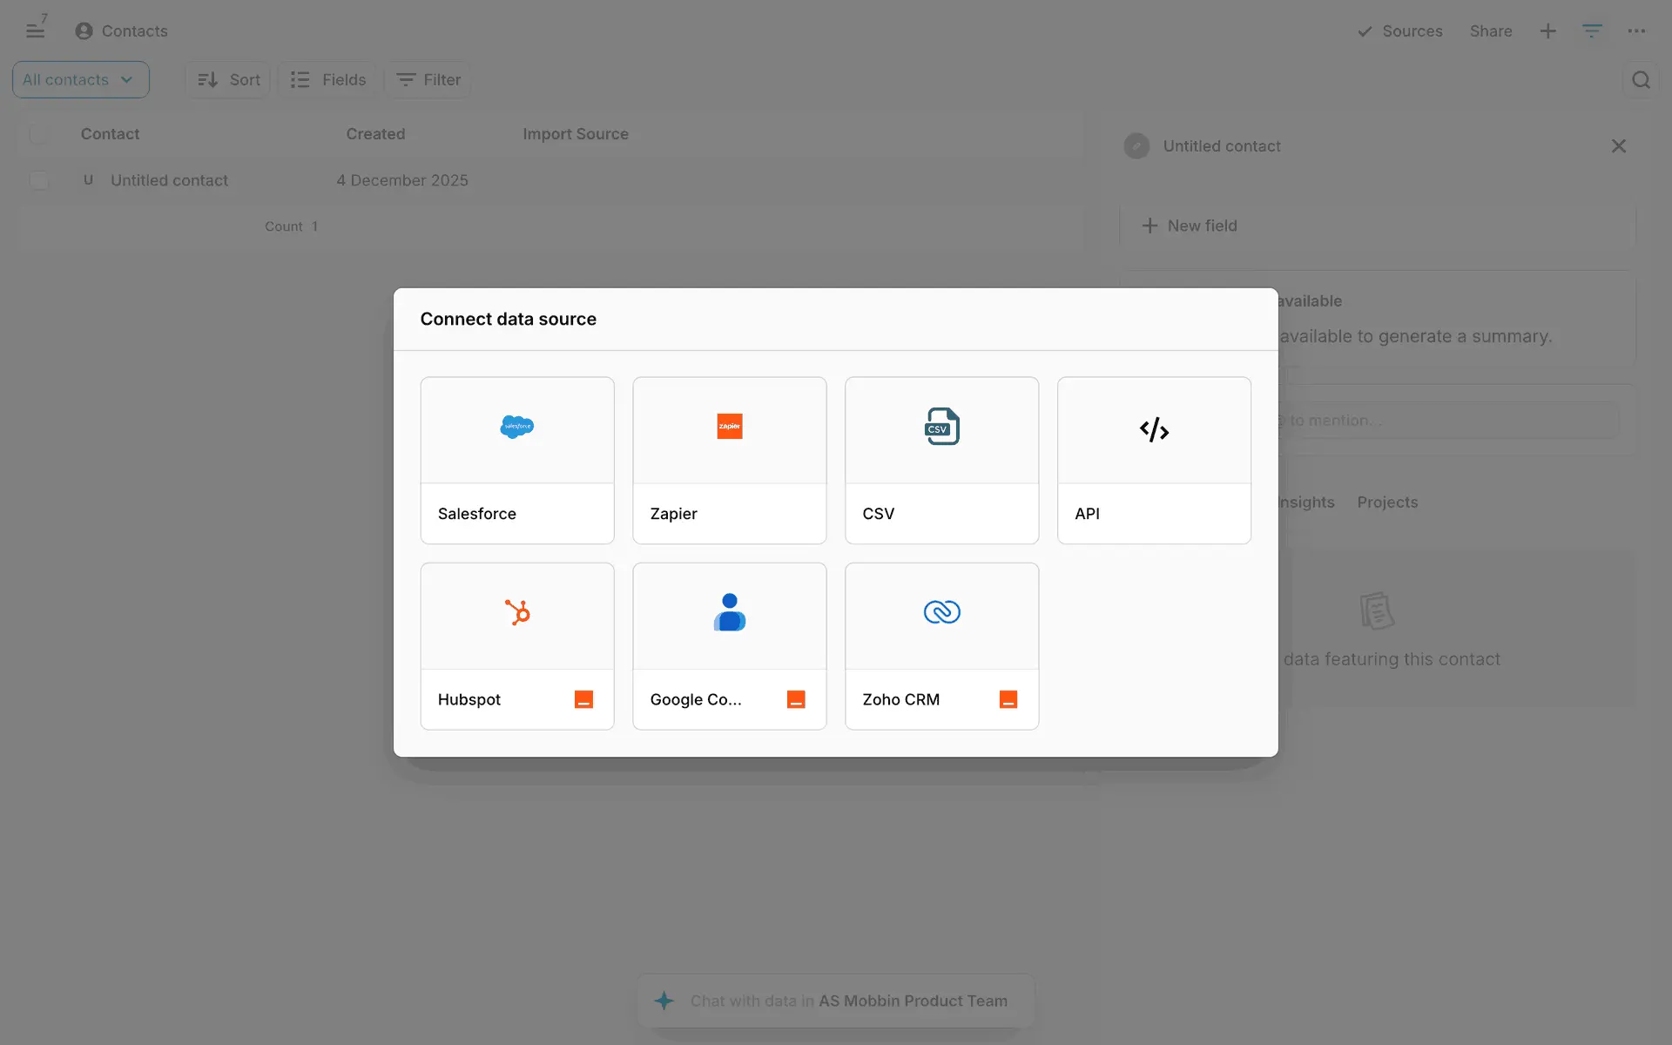Click the Share button
This screenshot has height=1045, width=1672.
click(x=1490, y=31)
